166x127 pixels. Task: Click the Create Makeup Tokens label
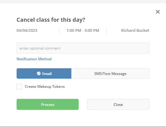(45, 87)
